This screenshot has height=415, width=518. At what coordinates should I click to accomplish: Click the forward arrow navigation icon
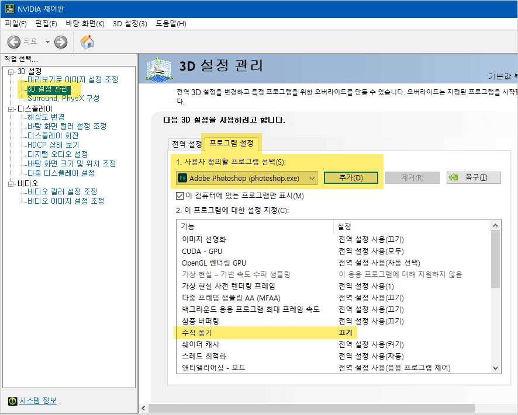(x=61, y=42)
